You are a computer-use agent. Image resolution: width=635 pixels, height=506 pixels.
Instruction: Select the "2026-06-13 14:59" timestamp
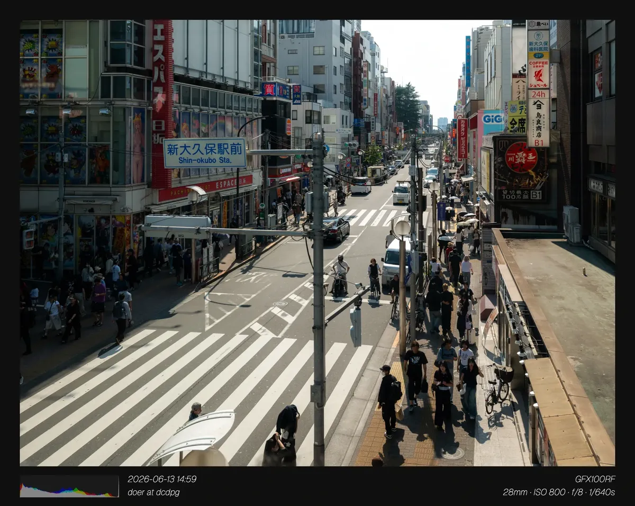pyautogui.click(x=162, y=479)
